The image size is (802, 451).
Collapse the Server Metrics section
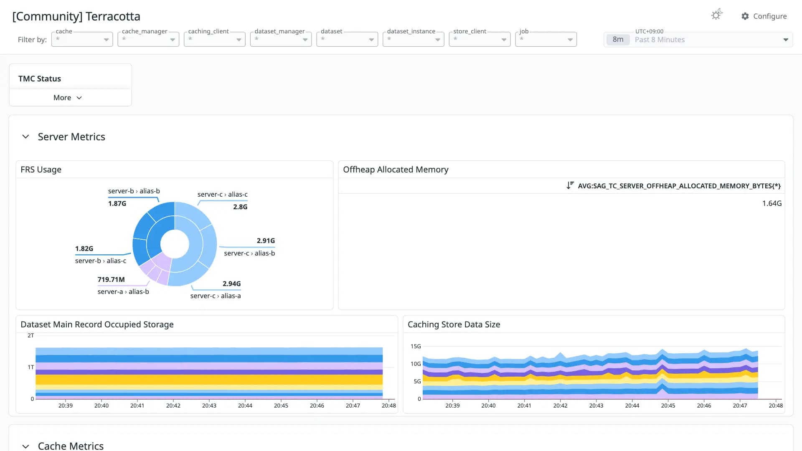(x=25, y=137)
